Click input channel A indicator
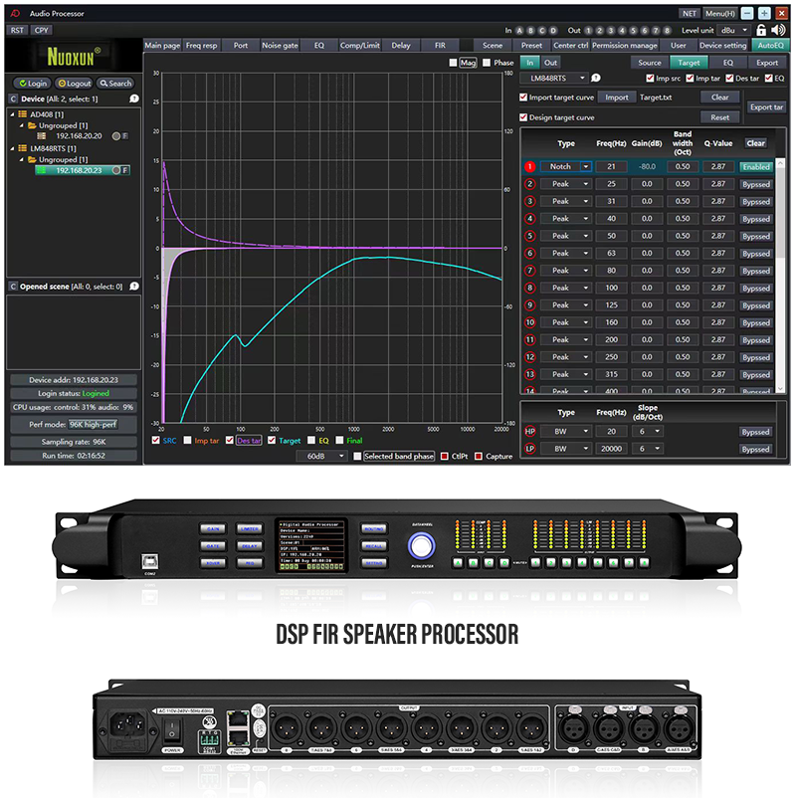 coord(519,31)
